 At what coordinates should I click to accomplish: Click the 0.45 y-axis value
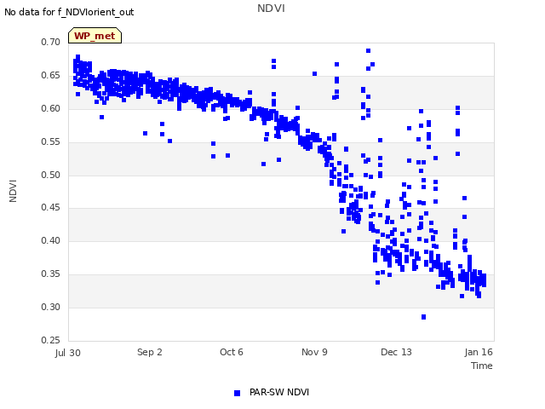tap(51, 208)
